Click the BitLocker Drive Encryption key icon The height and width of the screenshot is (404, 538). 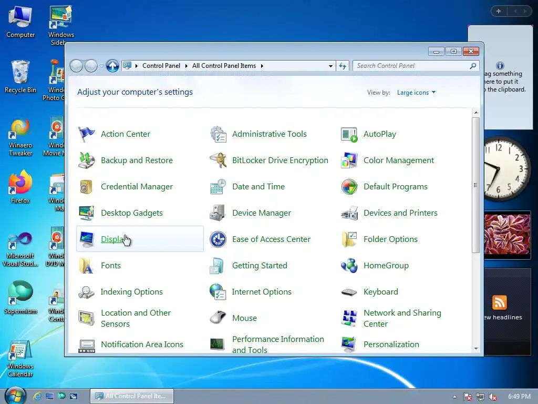coord(218,160)
